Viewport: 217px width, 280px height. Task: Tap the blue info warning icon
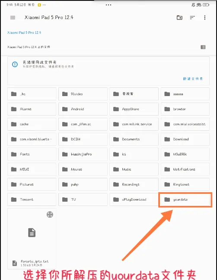[x=15, y=64]
